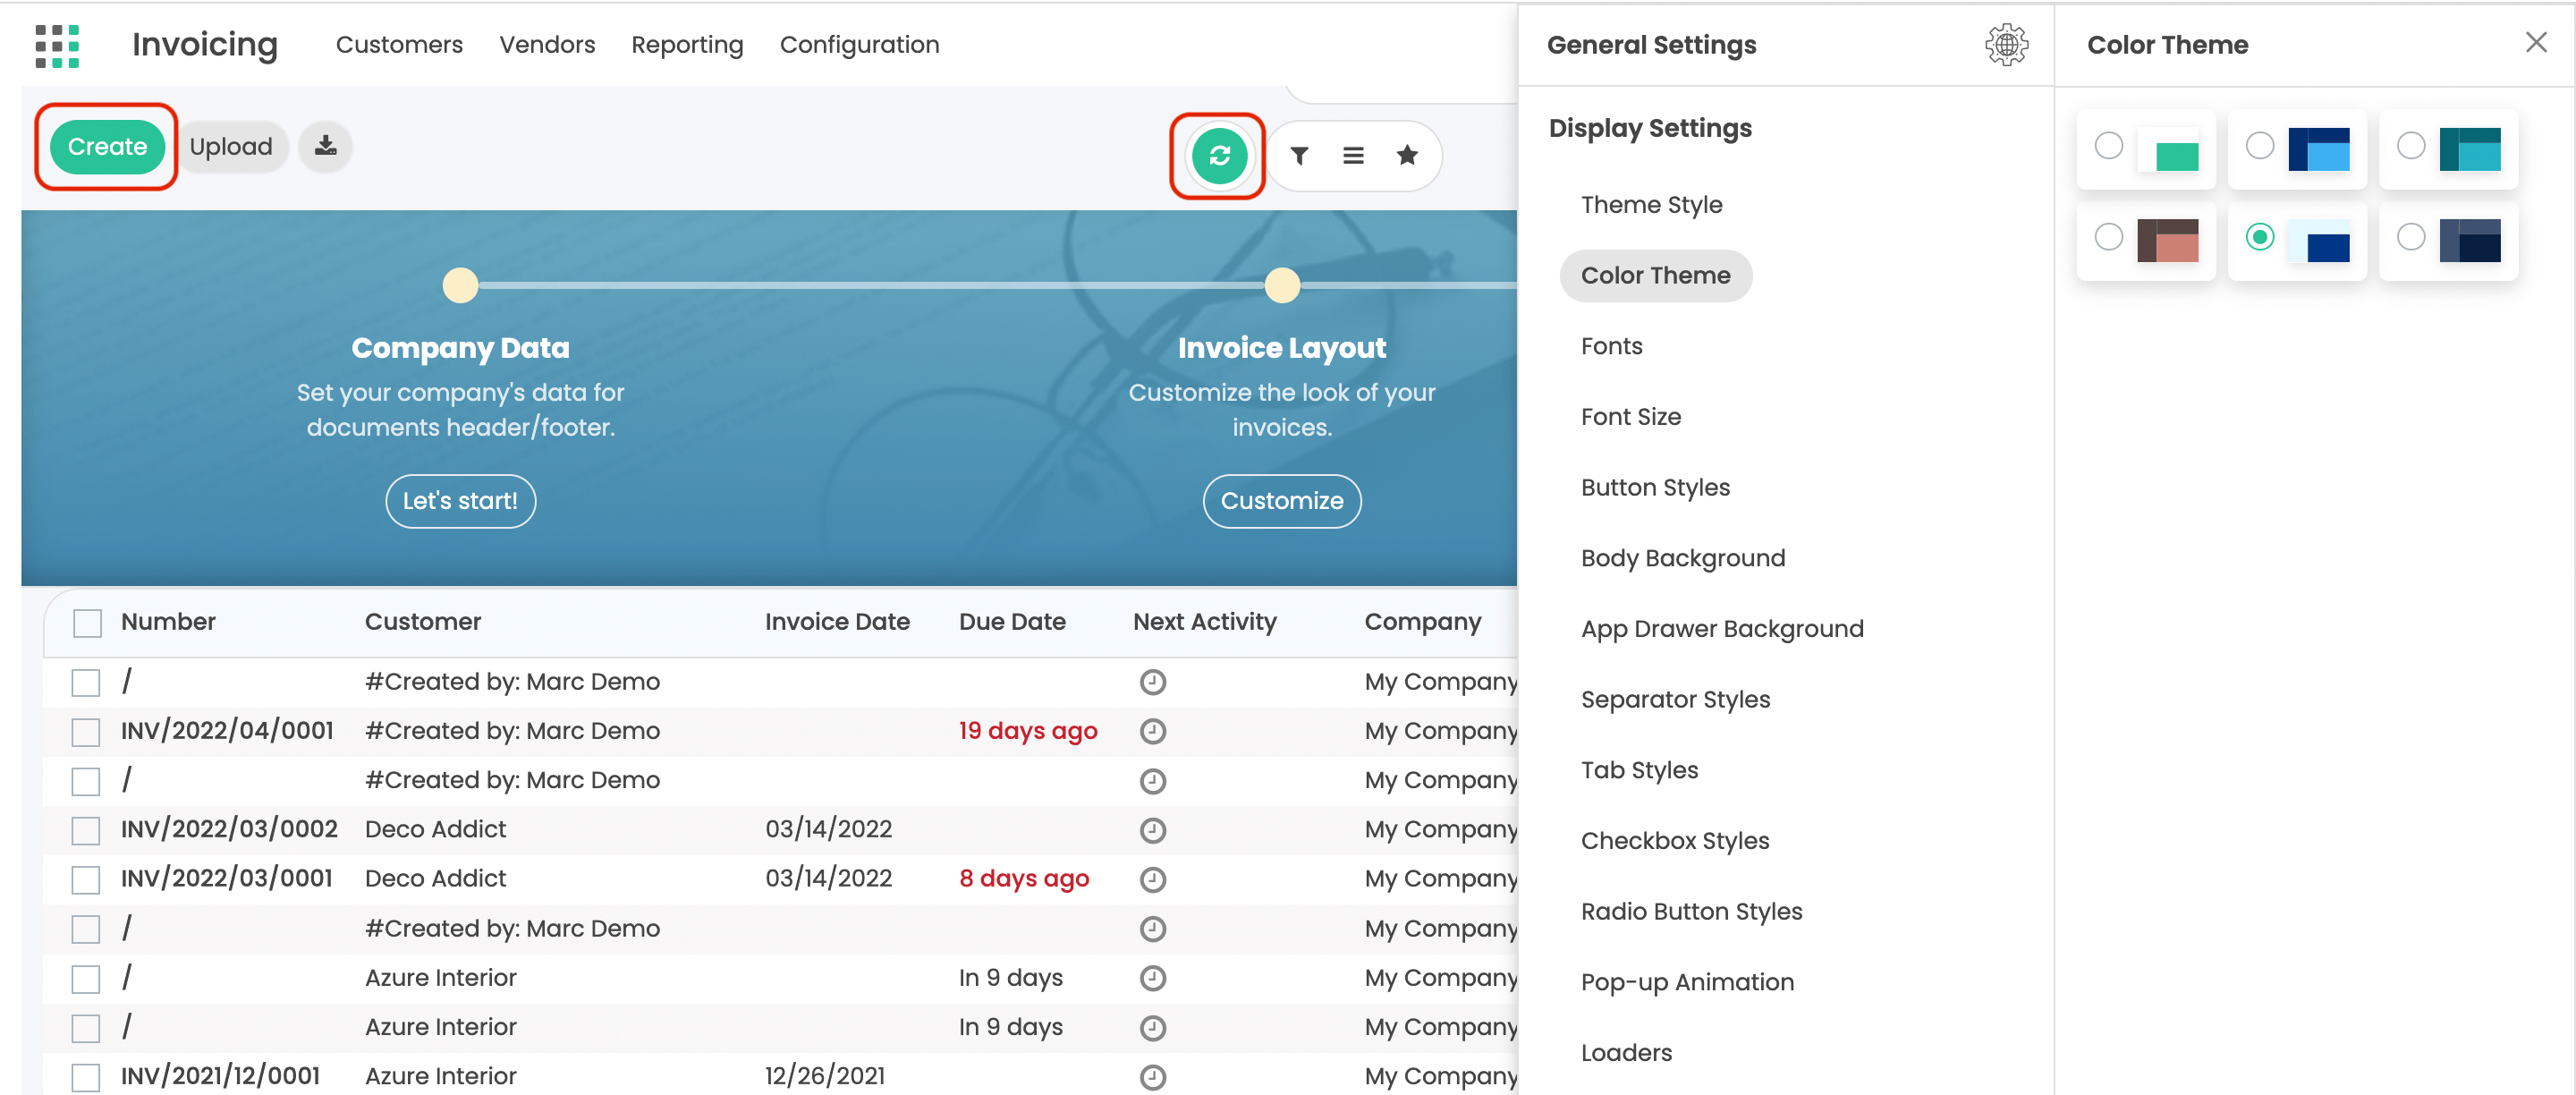The height and width of the screenshot is (1095, 2576).
Task: Open the Reporting menu
Action: click(x=686, y=45)
